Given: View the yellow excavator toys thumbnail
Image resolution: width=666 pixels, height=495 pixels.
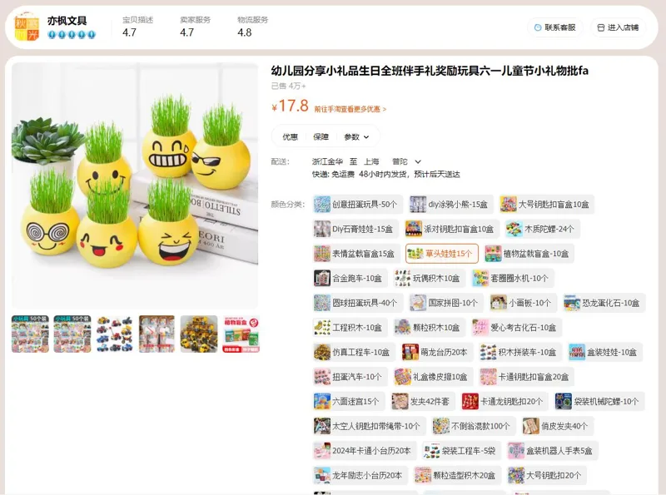Looking at the screenshot, I should click(x=199, y=334).
